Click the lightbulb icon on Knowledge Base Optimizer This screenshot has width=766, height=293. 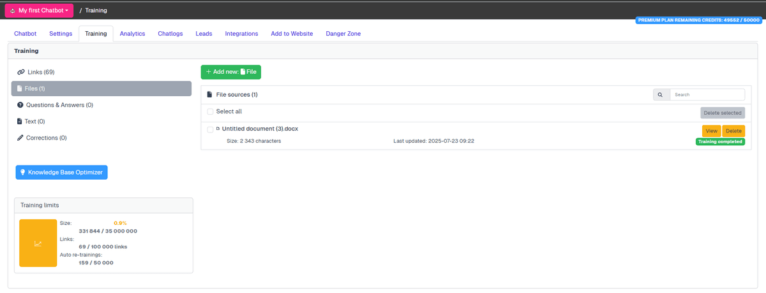coord(23,172)
